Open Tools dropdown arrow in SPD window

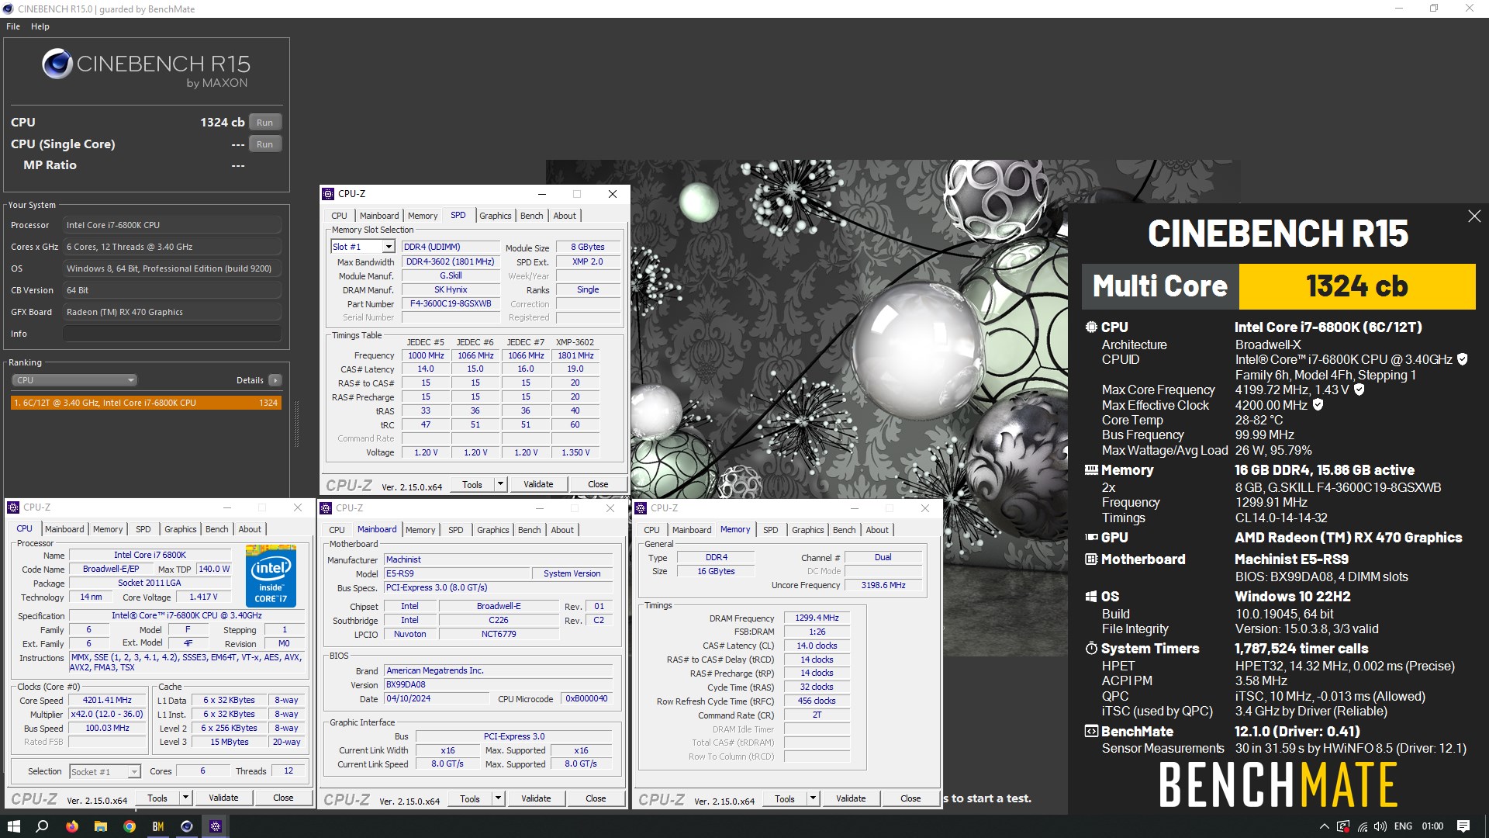point(500,484)
